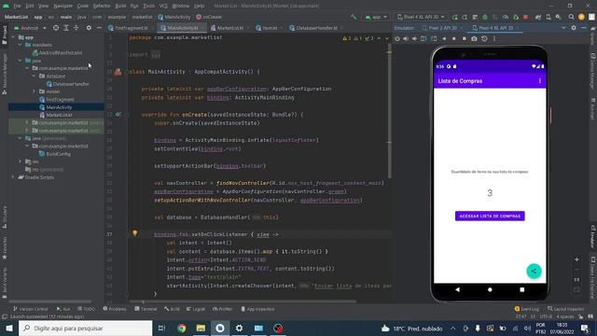The height and width of the screenshot is (336, 597).
Task: Click the Windows taskbar search field
Action: (x=85, y=328)
